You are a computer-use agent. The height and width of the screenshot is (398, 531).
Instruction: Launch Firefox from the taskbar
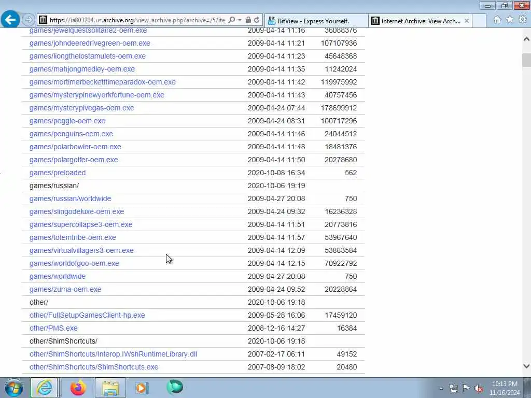pyautogui.click(x=78, y=388)
